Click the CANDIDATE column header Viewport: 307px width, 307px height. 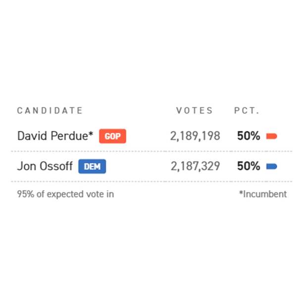coord(50,110)
